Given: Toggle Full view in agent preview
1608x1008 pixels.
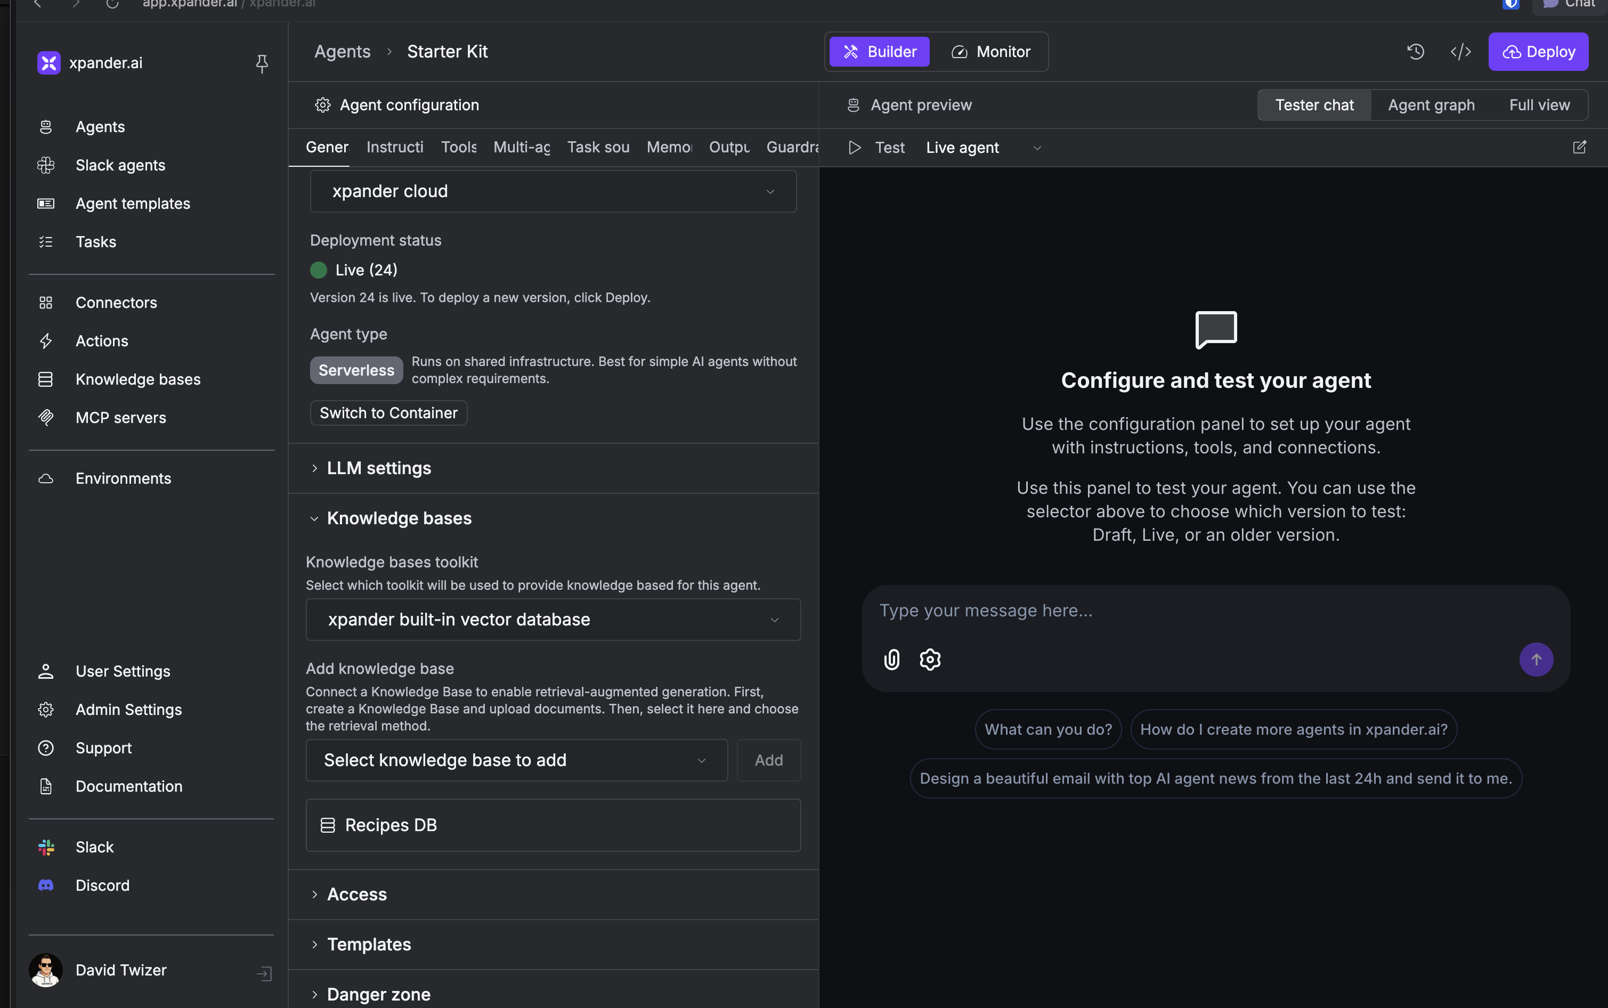Looking at the screenshot, I should coord(1540,104).
